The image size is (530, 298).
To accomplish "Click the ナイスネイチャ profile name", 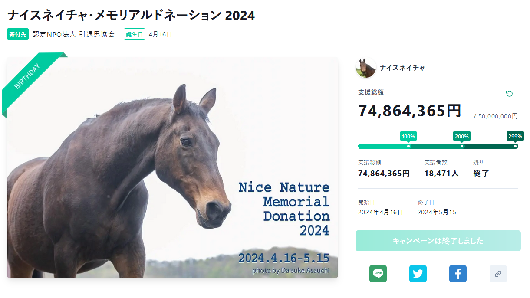I will click(x=402, y=68).
